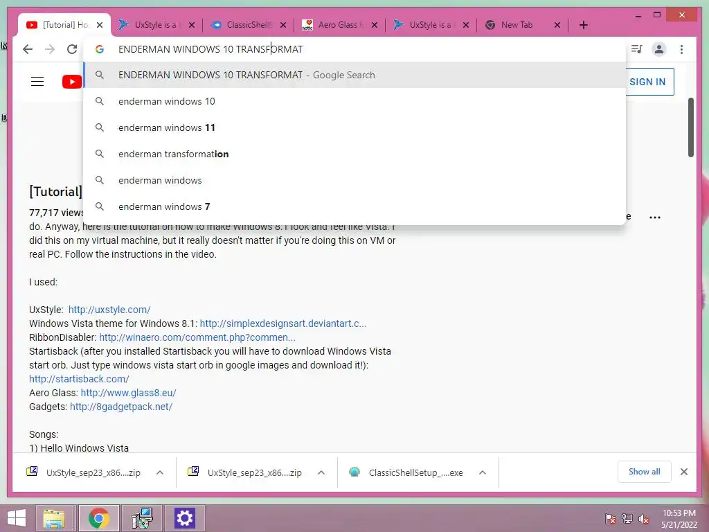Image resolution: width=709 pixels, height=532 pixels.
Task: Choose suggestion "enderman windows 7"
Action: click(x=355, y=206)
